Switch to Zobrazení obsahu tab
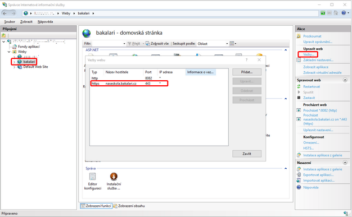 (x=129, y=206)
